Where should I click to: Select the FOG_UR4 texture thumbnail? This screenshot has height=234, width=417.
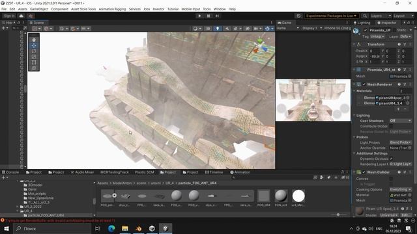click(264, 196)
